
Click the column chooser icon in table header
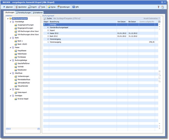click(x=160, y=22)
